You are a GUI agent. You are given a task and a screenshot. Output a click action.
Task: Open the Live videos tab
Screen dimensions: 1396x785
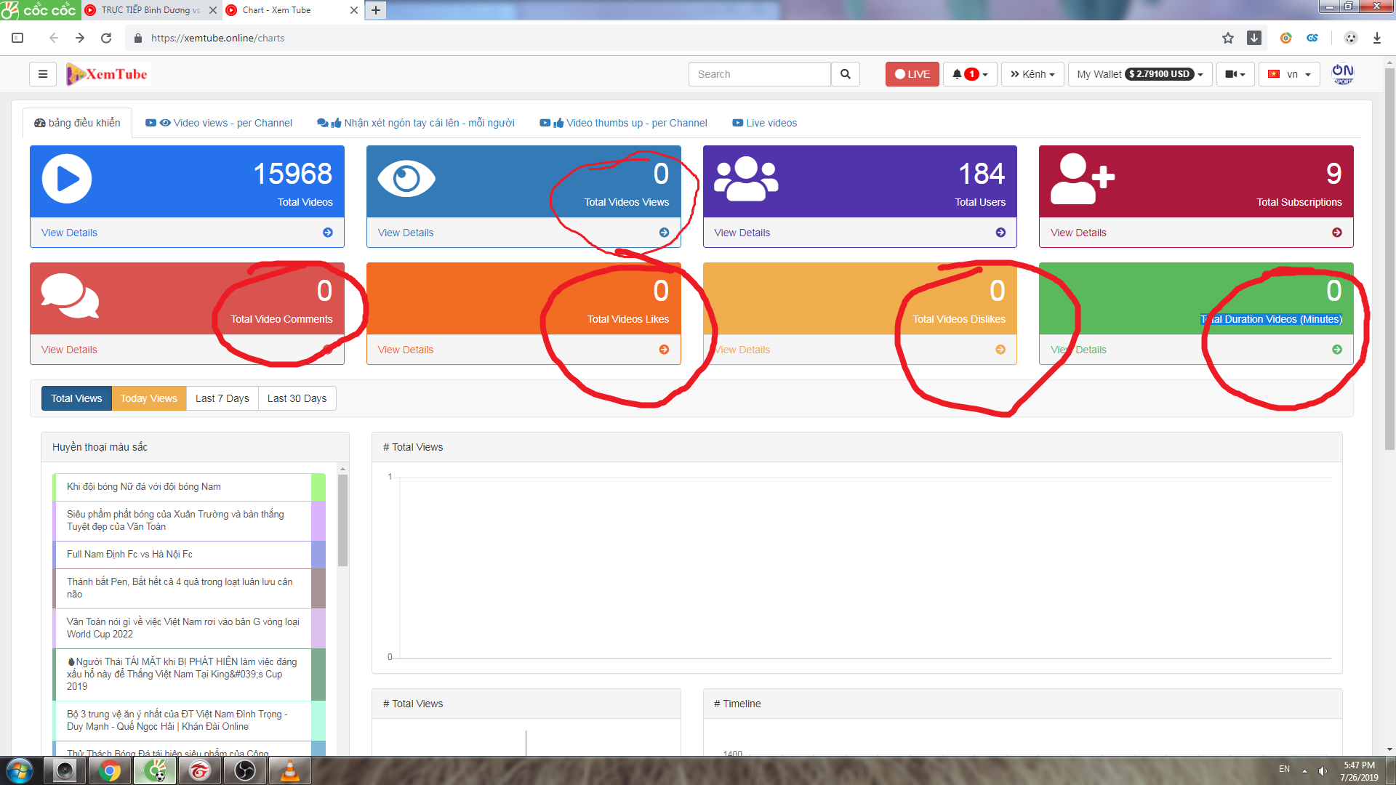pyautogui.click(x=764, y=123)
